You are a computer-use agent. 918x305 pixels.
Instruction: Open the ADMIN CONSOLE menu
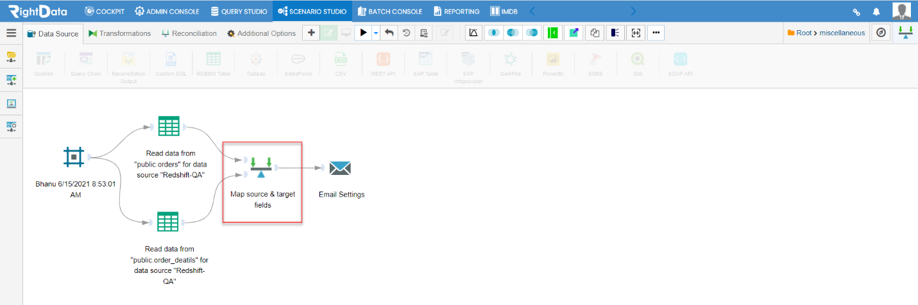(x=167, y=11)
